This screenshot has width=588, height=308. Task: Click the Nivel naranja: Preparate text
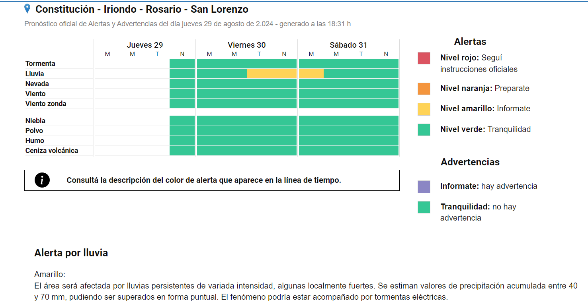point(485,89)
